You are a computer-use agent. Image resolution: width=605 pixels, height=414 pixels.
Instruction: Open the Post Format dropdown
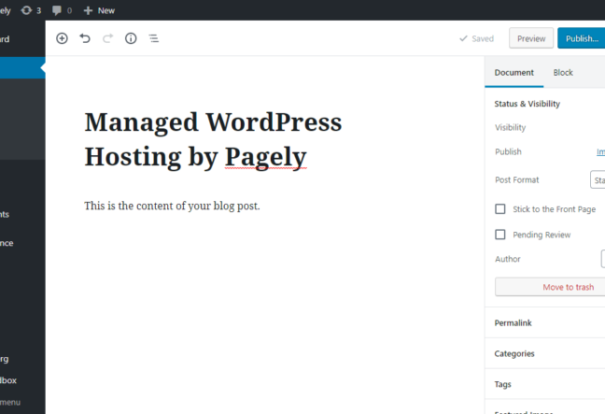(x=598, y=179)
